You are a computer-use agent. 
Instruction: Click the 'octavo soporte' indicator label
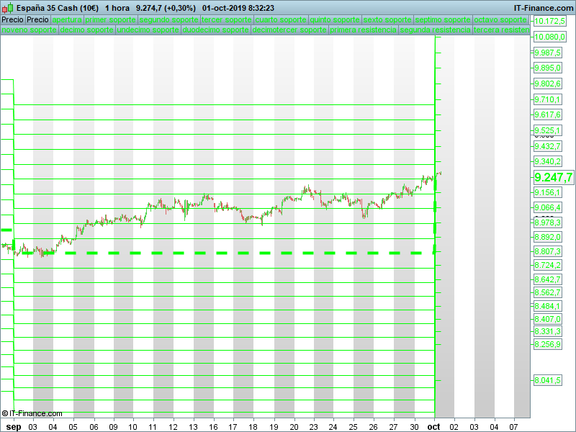[502, 20]
